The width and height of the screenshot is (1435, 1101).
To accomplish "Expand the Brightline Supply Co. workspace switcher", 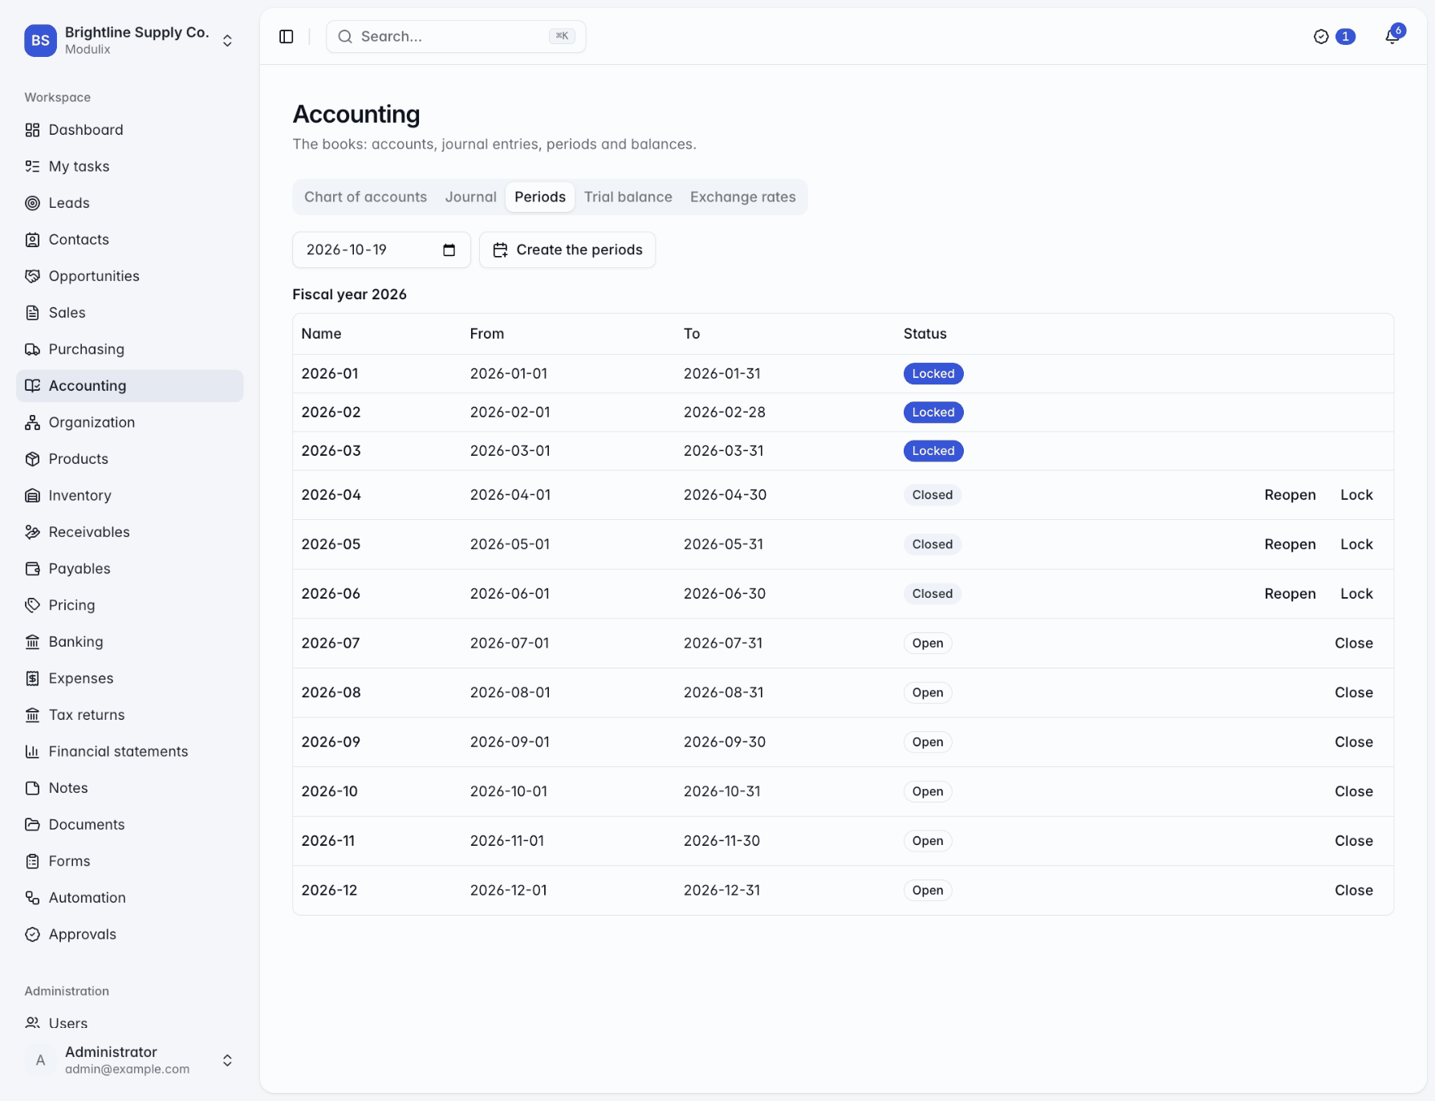I will tap(130, 40).
